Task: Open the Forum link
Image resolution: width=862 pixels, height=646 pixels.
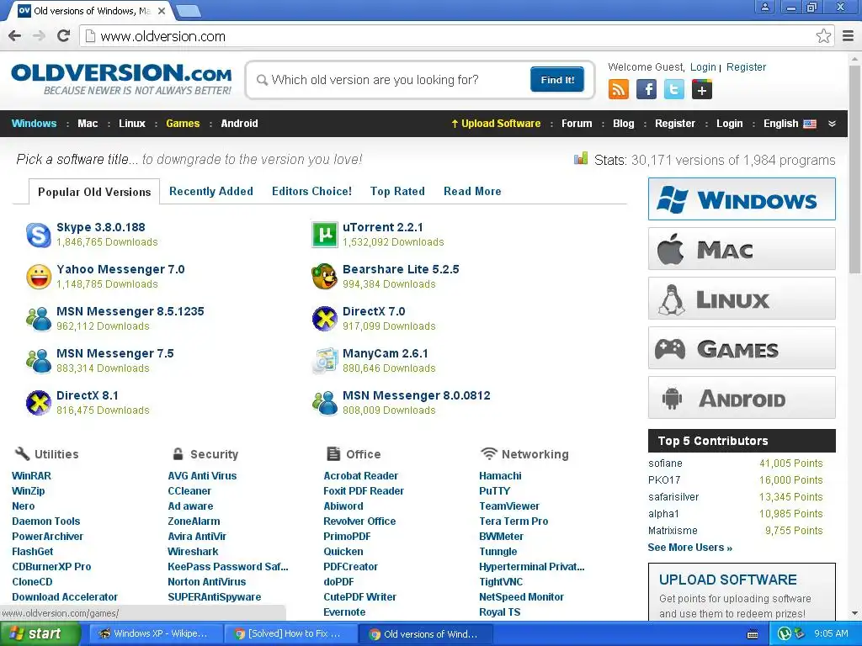Action: coord(577,124)
